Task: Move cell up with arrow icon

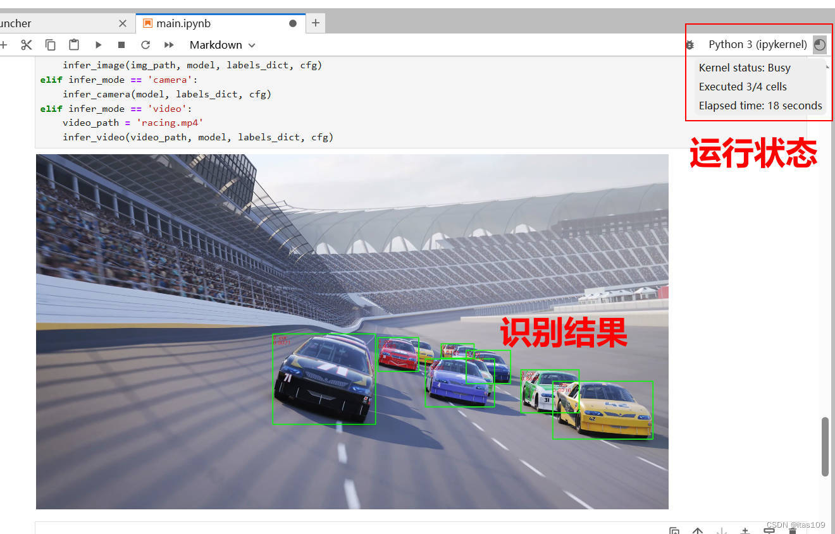Action: pos(698,531)
